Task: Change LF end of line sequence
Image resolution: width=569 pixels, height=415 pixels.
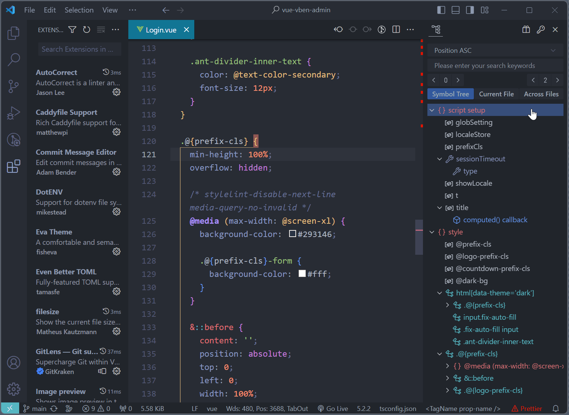Action: point(195,408)
